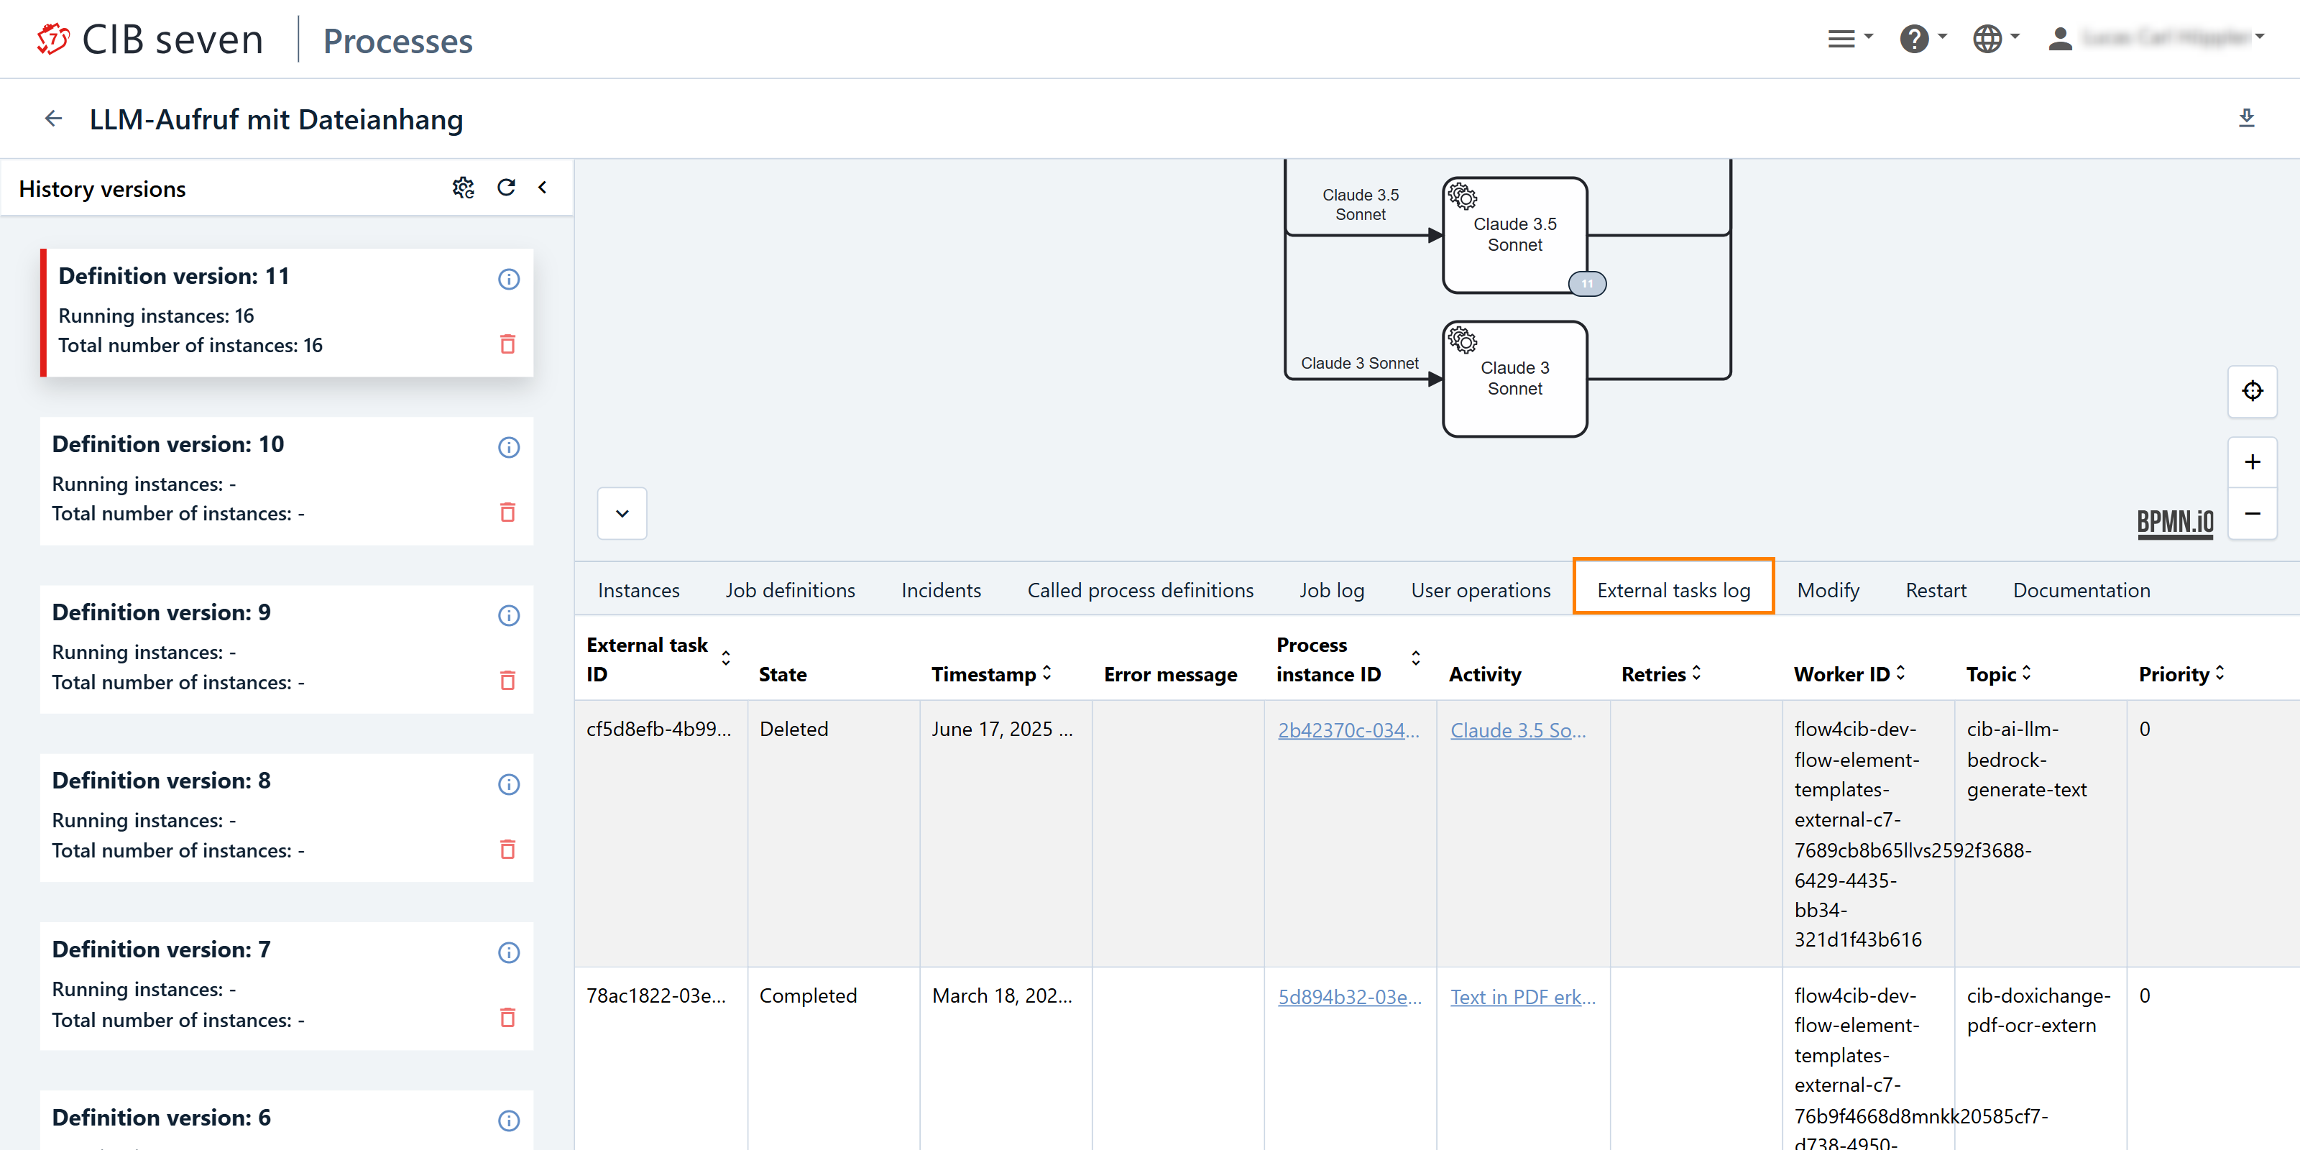The image size is (2300, 1150).
Task: Reset diagram viewport with crosshair icon
Action: [2252, 391]
